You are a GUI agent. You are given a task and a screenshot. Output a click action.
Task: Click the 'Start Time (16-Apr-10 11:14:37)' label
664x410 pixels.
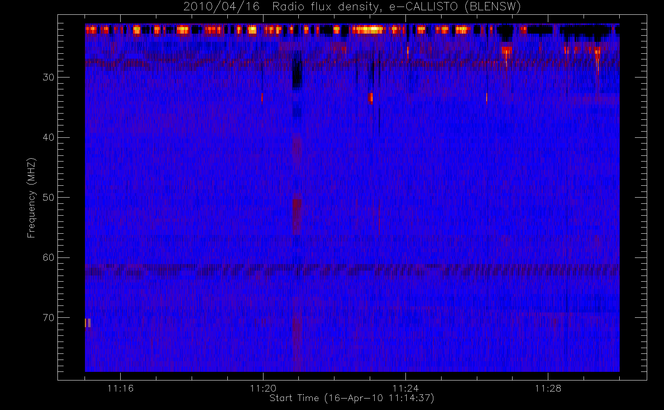pos(352,398)
